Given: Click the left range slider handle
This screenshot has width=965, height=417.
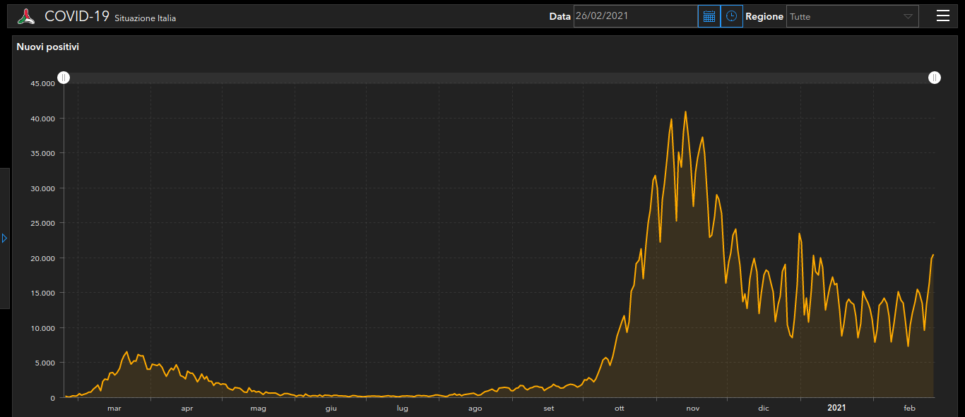Looking at the screenshot, I should [64, 78].
